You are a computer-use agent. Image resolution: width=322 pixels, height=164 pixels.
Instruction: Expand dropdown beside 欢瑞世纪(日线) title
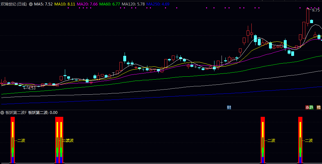31,4
